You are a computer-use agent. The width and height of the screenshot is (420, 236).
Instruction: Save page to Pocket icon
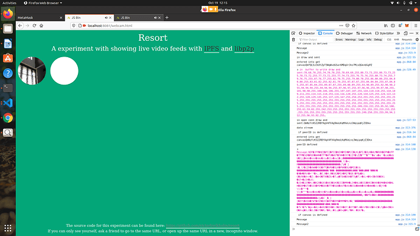tap(348, 26)
